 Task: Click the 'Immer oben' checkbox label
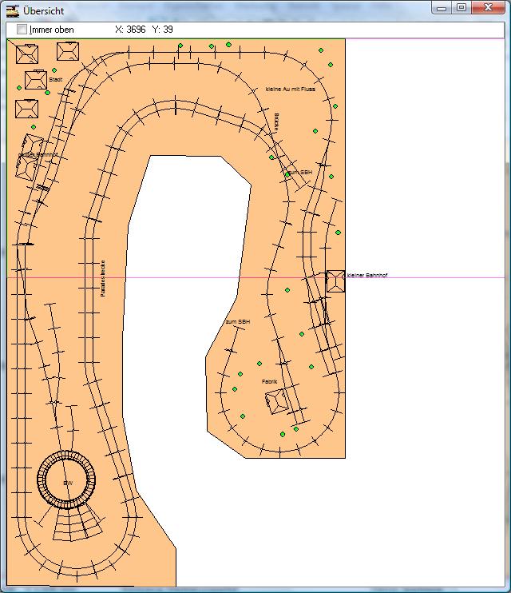(51, 30)
